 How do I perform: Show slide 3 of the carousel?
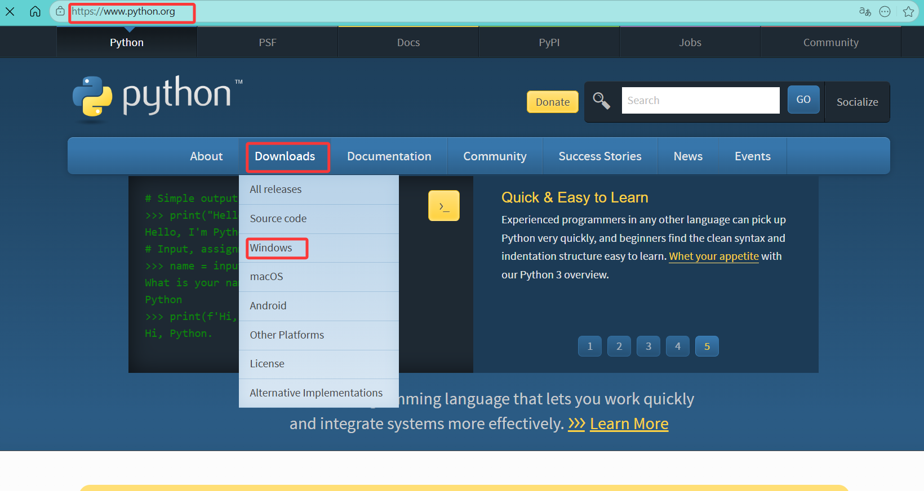(648, 346)
